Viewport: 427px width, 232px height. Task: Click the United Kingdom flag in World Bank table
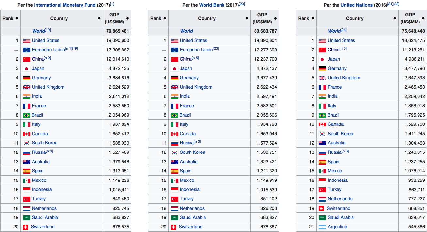(x=174, y=87)
